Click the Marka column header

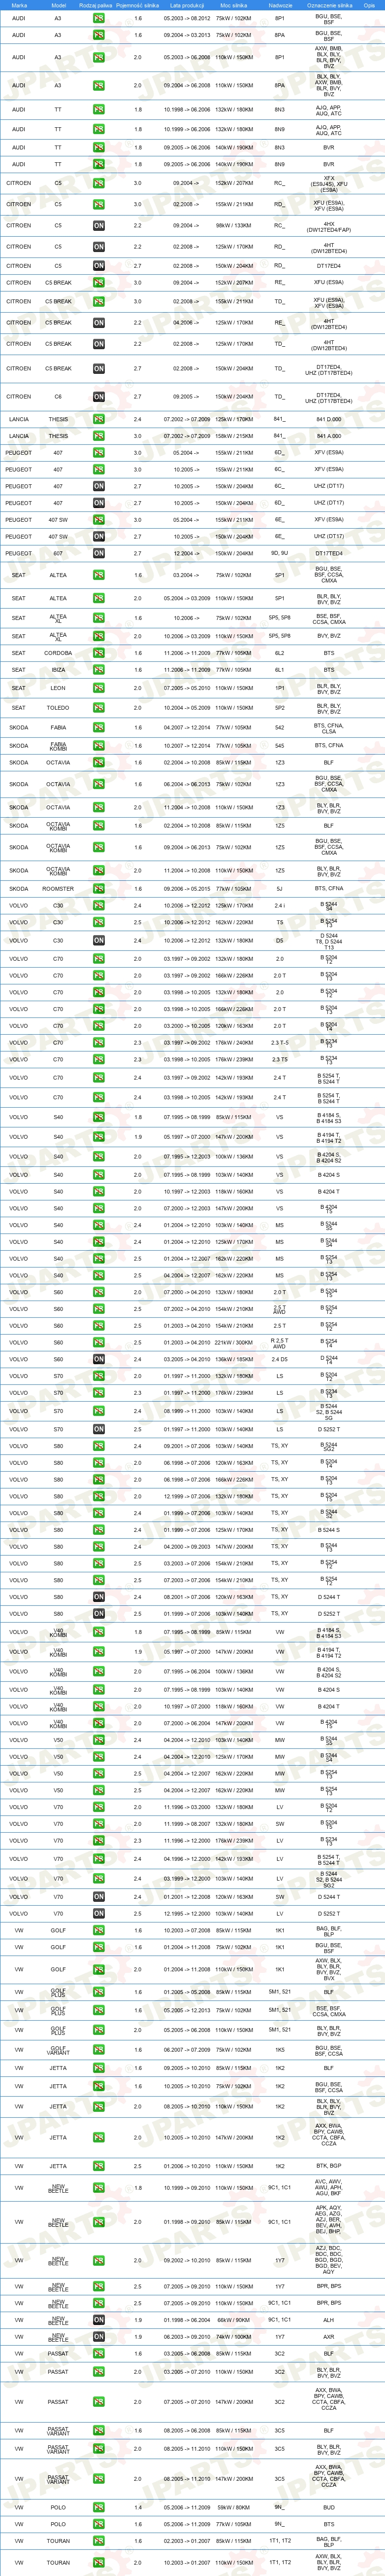coord(19,5)
